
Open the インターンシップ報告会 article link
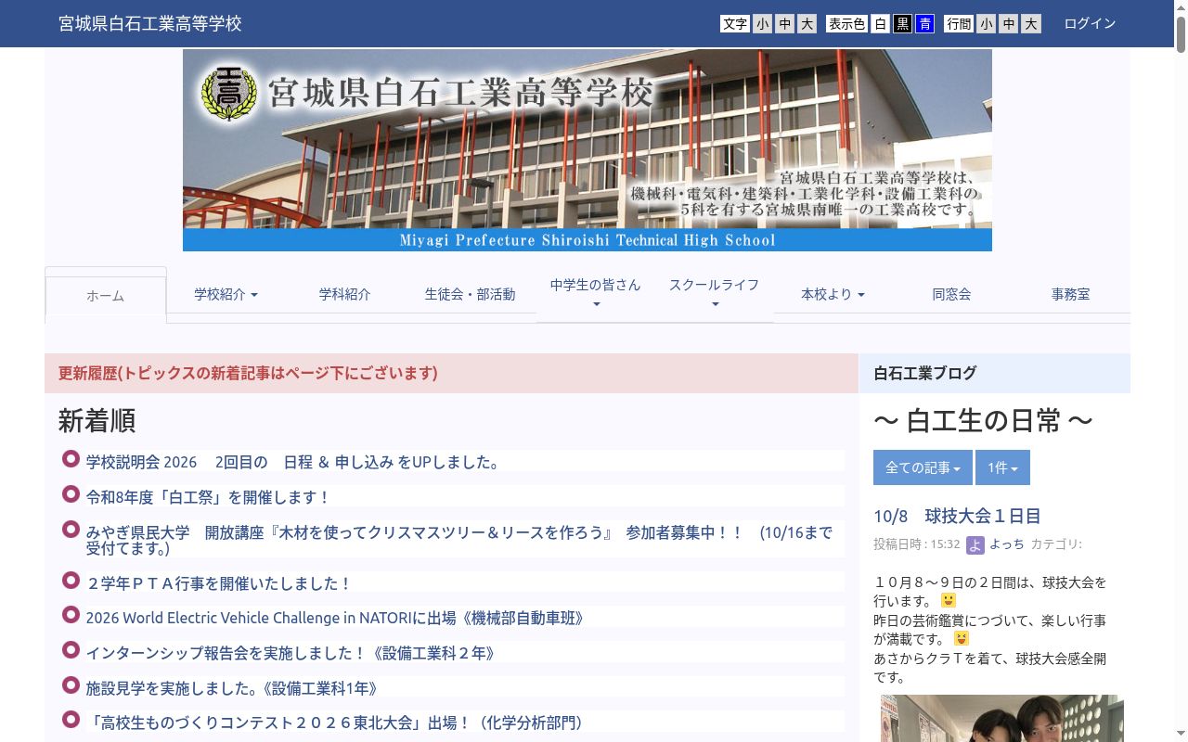[291, 653]
